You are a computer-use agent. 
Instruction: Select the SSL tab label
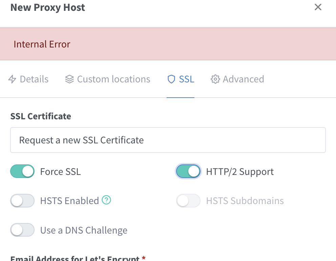187,79
